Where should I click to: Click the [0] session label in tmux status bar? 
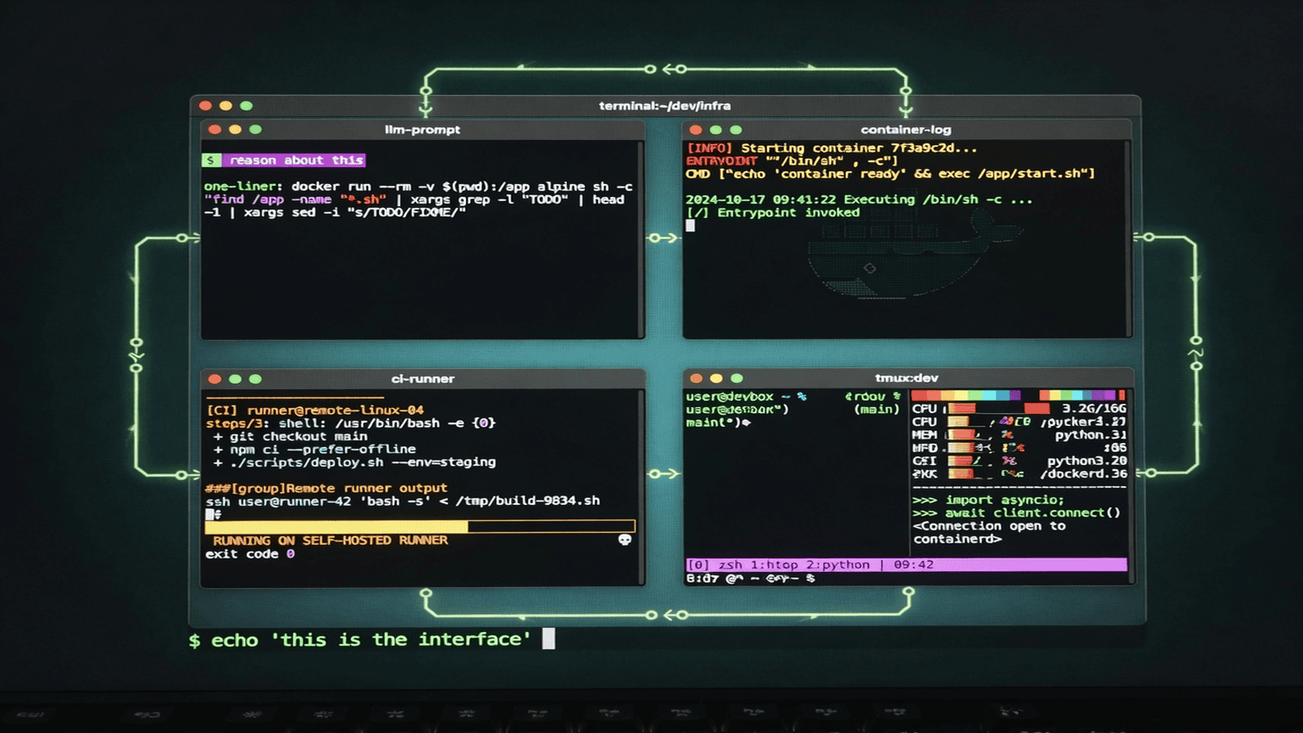[x=698, y=564]
